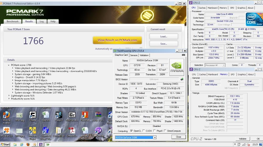Toggle the CUDA checkbox in GPU-Z

(144, 131)
